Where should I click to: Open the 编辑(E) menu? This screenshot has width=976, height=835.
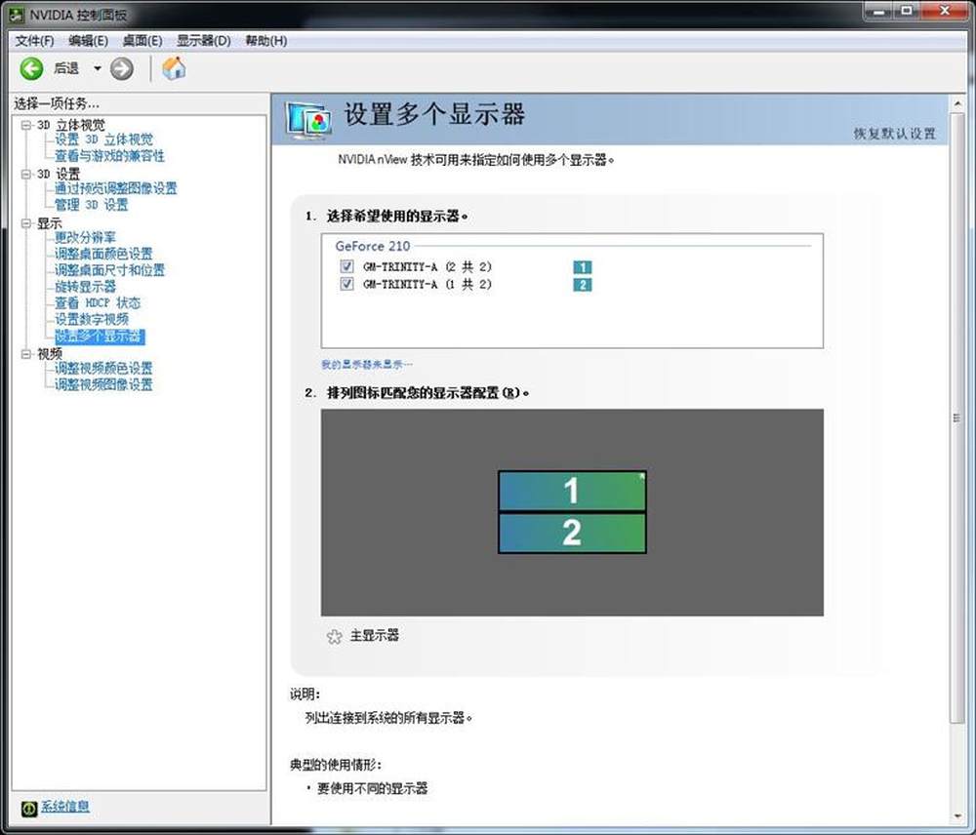pos(89,40)
